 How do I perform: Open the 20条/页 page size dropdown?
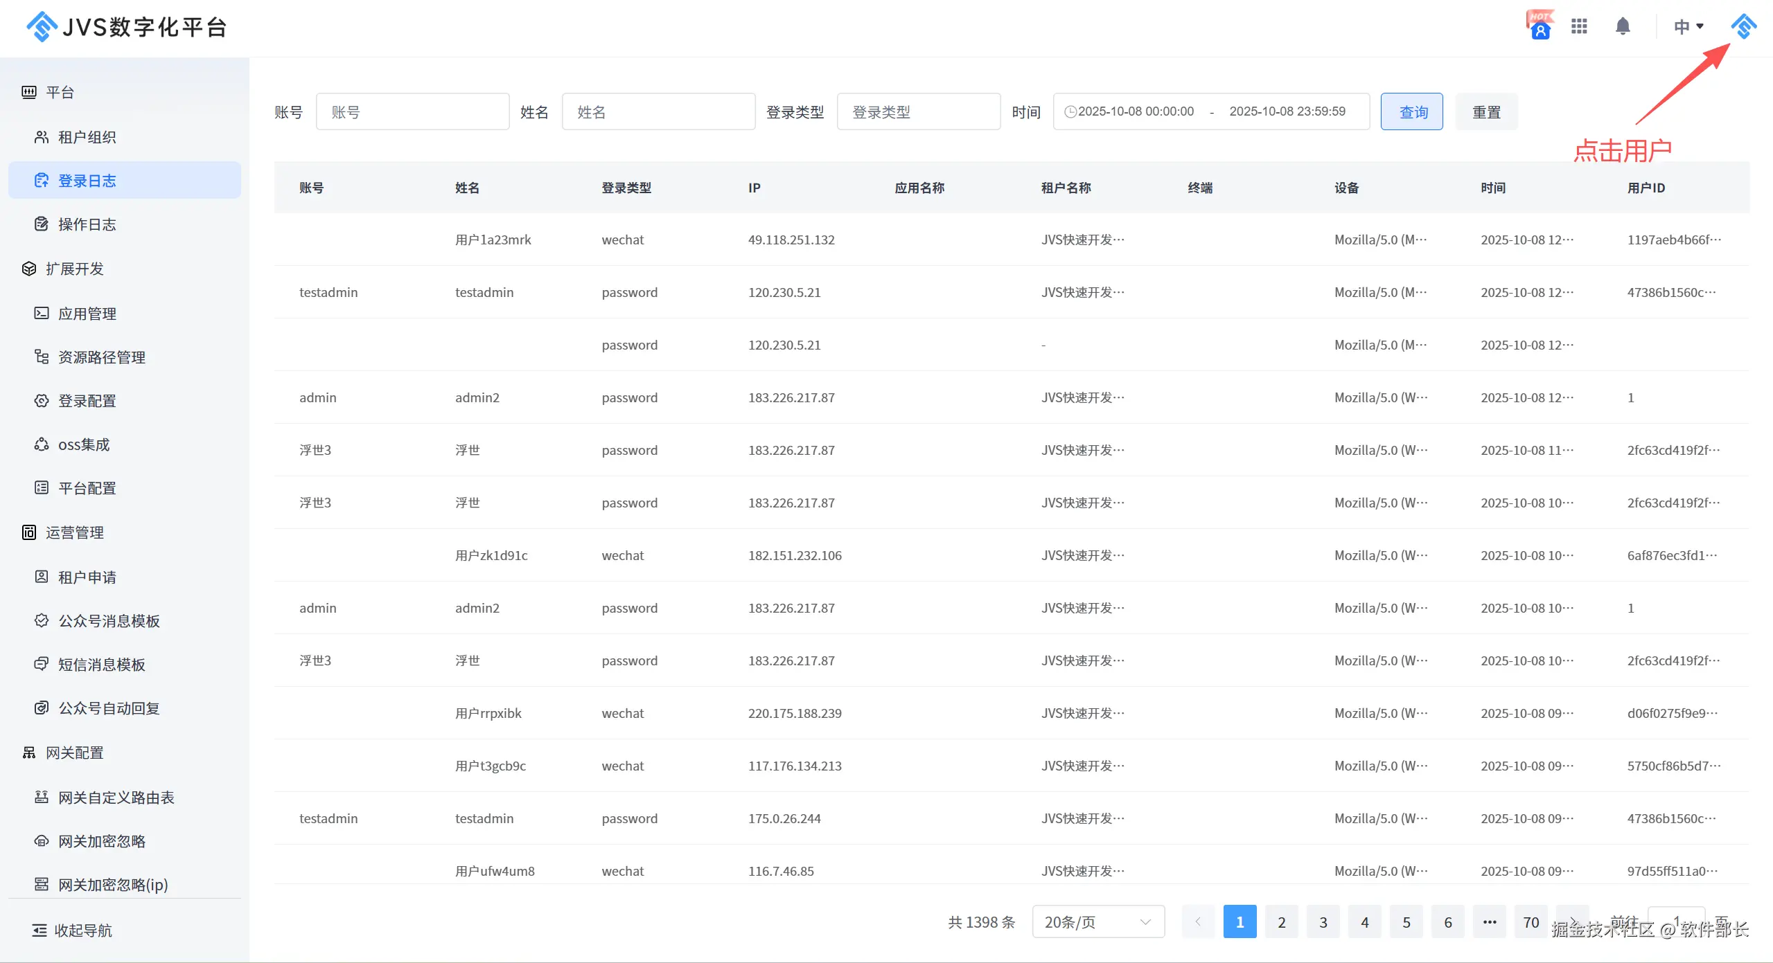point(1097,922)
